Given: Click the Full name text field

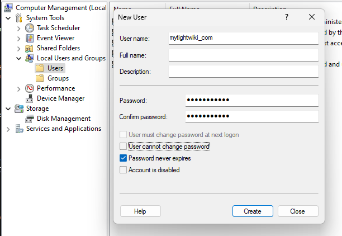Looking at the screenshot, I should (x=243, y=55).
